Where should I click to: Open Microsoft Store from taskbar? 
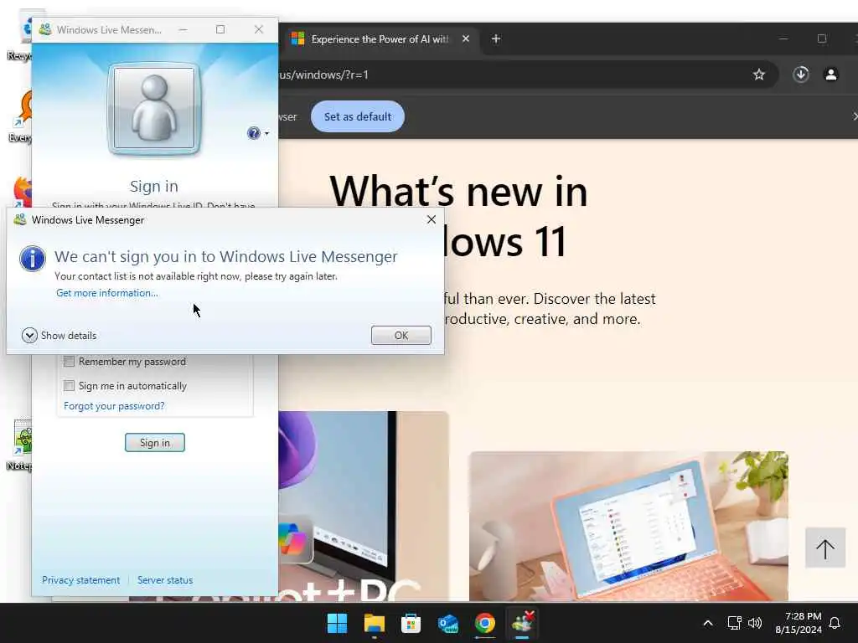tap(411, 623)
